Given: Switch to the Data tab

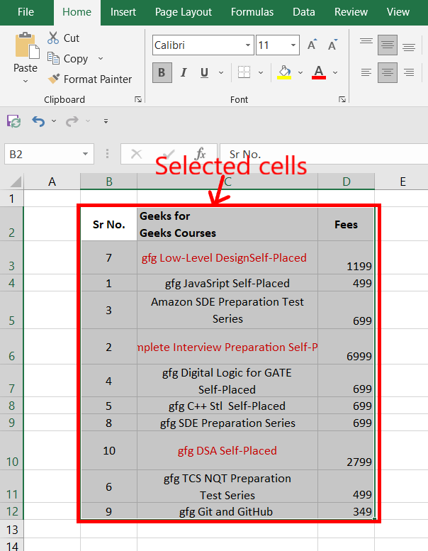Looking at the screenshot, I should coord(304,12).
